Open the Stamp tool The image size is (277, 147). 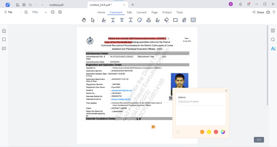149,20
